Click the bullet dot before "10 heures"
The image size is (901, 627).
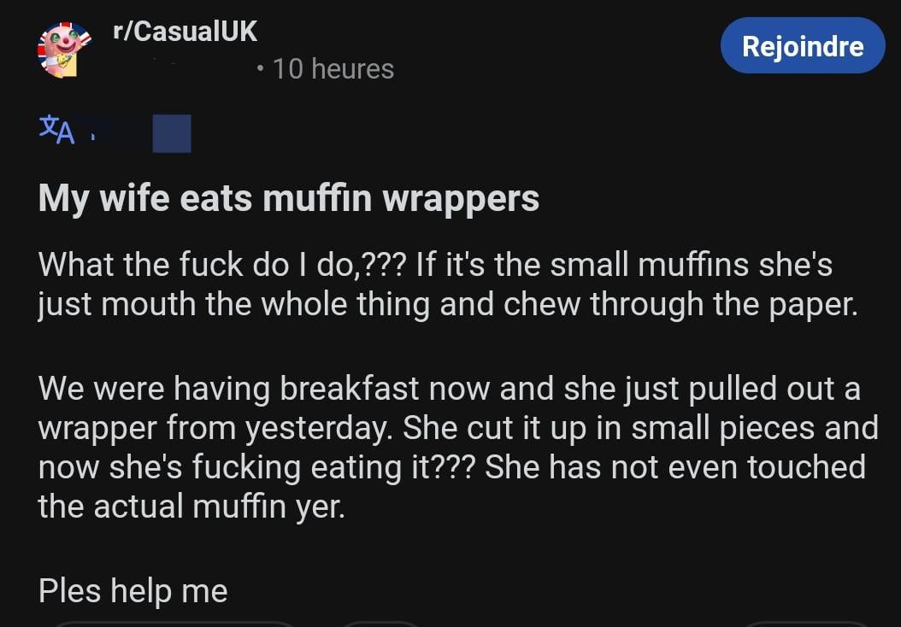260,69
